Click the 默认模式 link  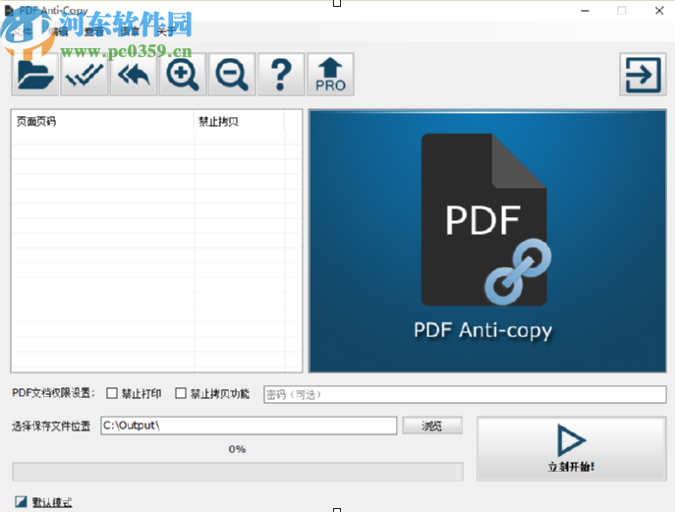click(52, 502)
